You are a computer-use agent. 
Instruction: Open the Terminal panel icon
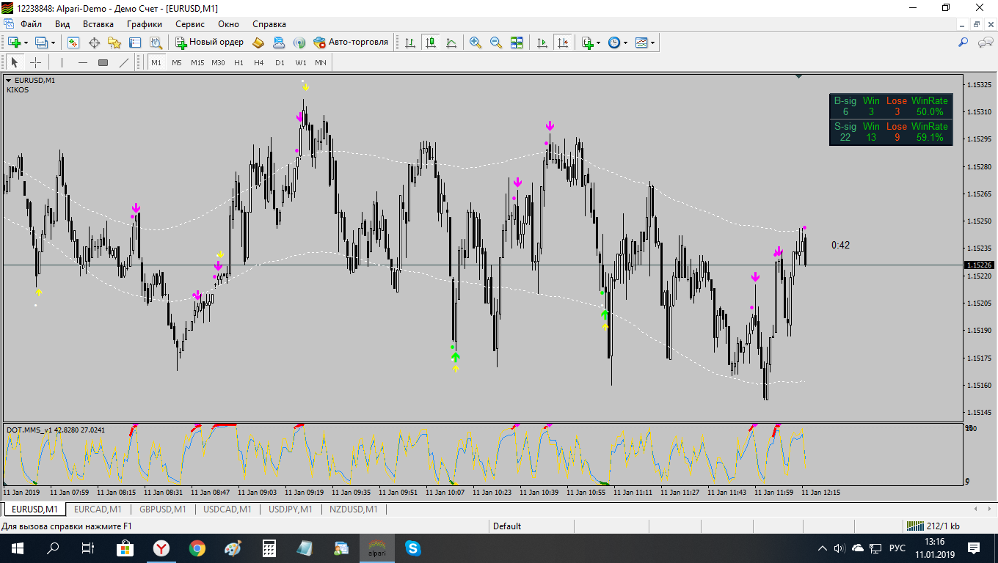[x=135, y=43]
